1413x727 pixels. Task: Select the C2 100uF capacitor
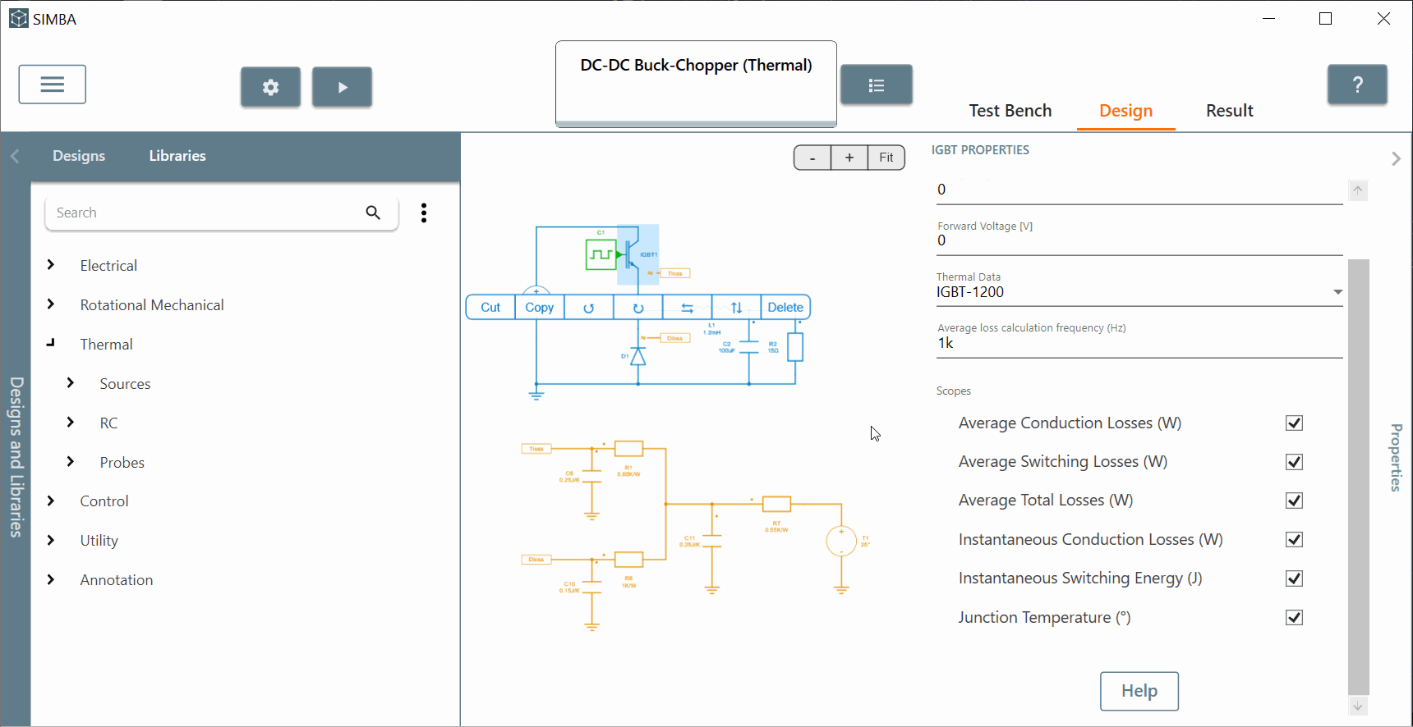click(x=749, y=348)
